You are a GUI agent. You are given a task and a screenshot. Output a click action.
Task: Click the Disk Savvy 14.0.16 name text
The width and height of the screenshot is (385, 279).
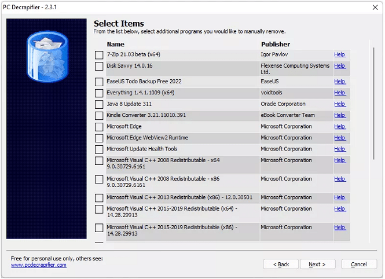tap(130, 66)
